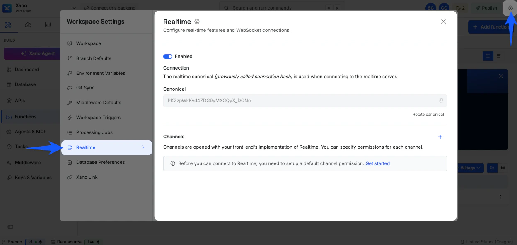
Task: Open the three-dot row menu
Action: coord(500,197)
